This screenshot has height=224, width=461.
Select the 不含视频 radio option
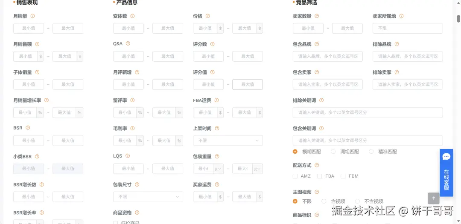[358, 201]
